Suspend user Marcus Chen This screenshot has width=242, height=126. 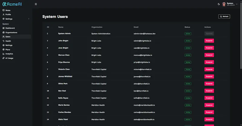pos(209,55)
